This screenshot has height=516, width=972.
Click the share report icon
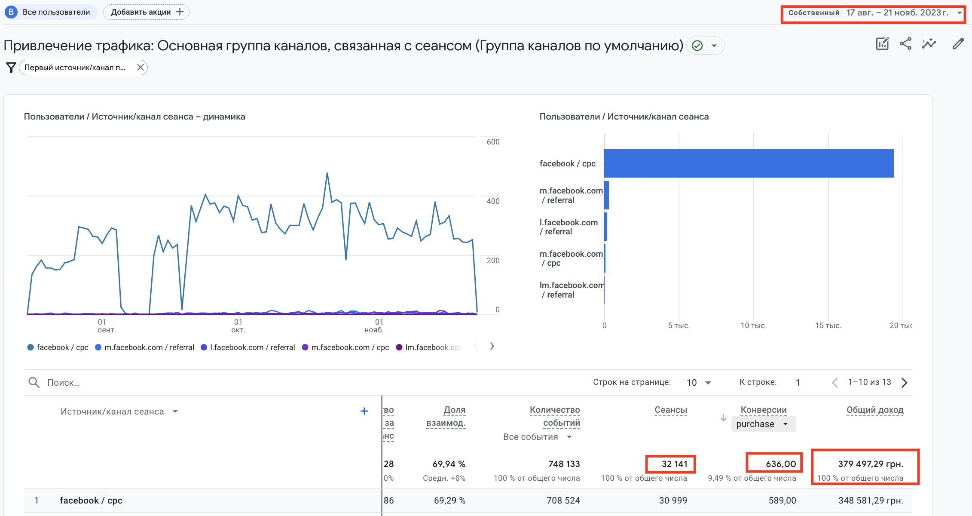pyautogui.click(x=905, y=44)
